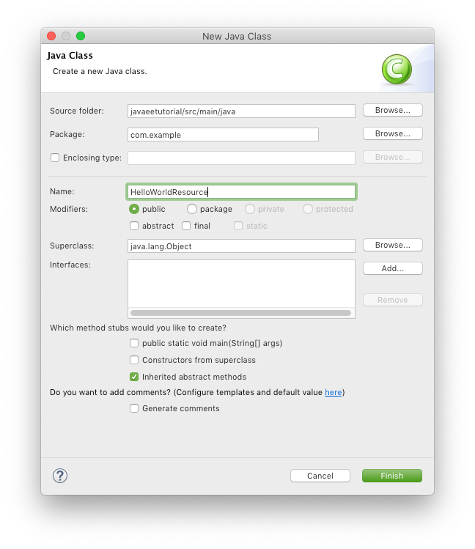The image size is (475, 549).
Task: Browse for the Superclass
Action: (392, 245)
